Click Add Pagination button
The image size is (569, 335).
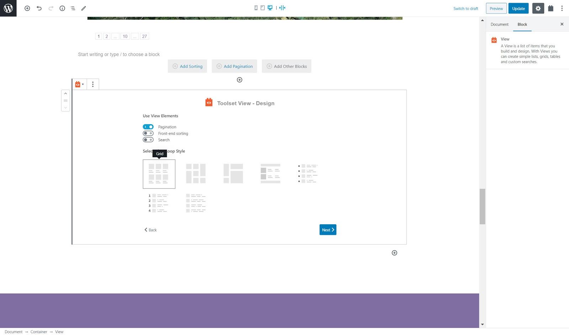pyautogui.click(x=234, y=66)
